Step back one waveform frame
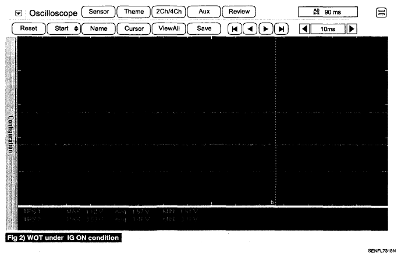The image size is (401, 258). click(x=249, y=28)
